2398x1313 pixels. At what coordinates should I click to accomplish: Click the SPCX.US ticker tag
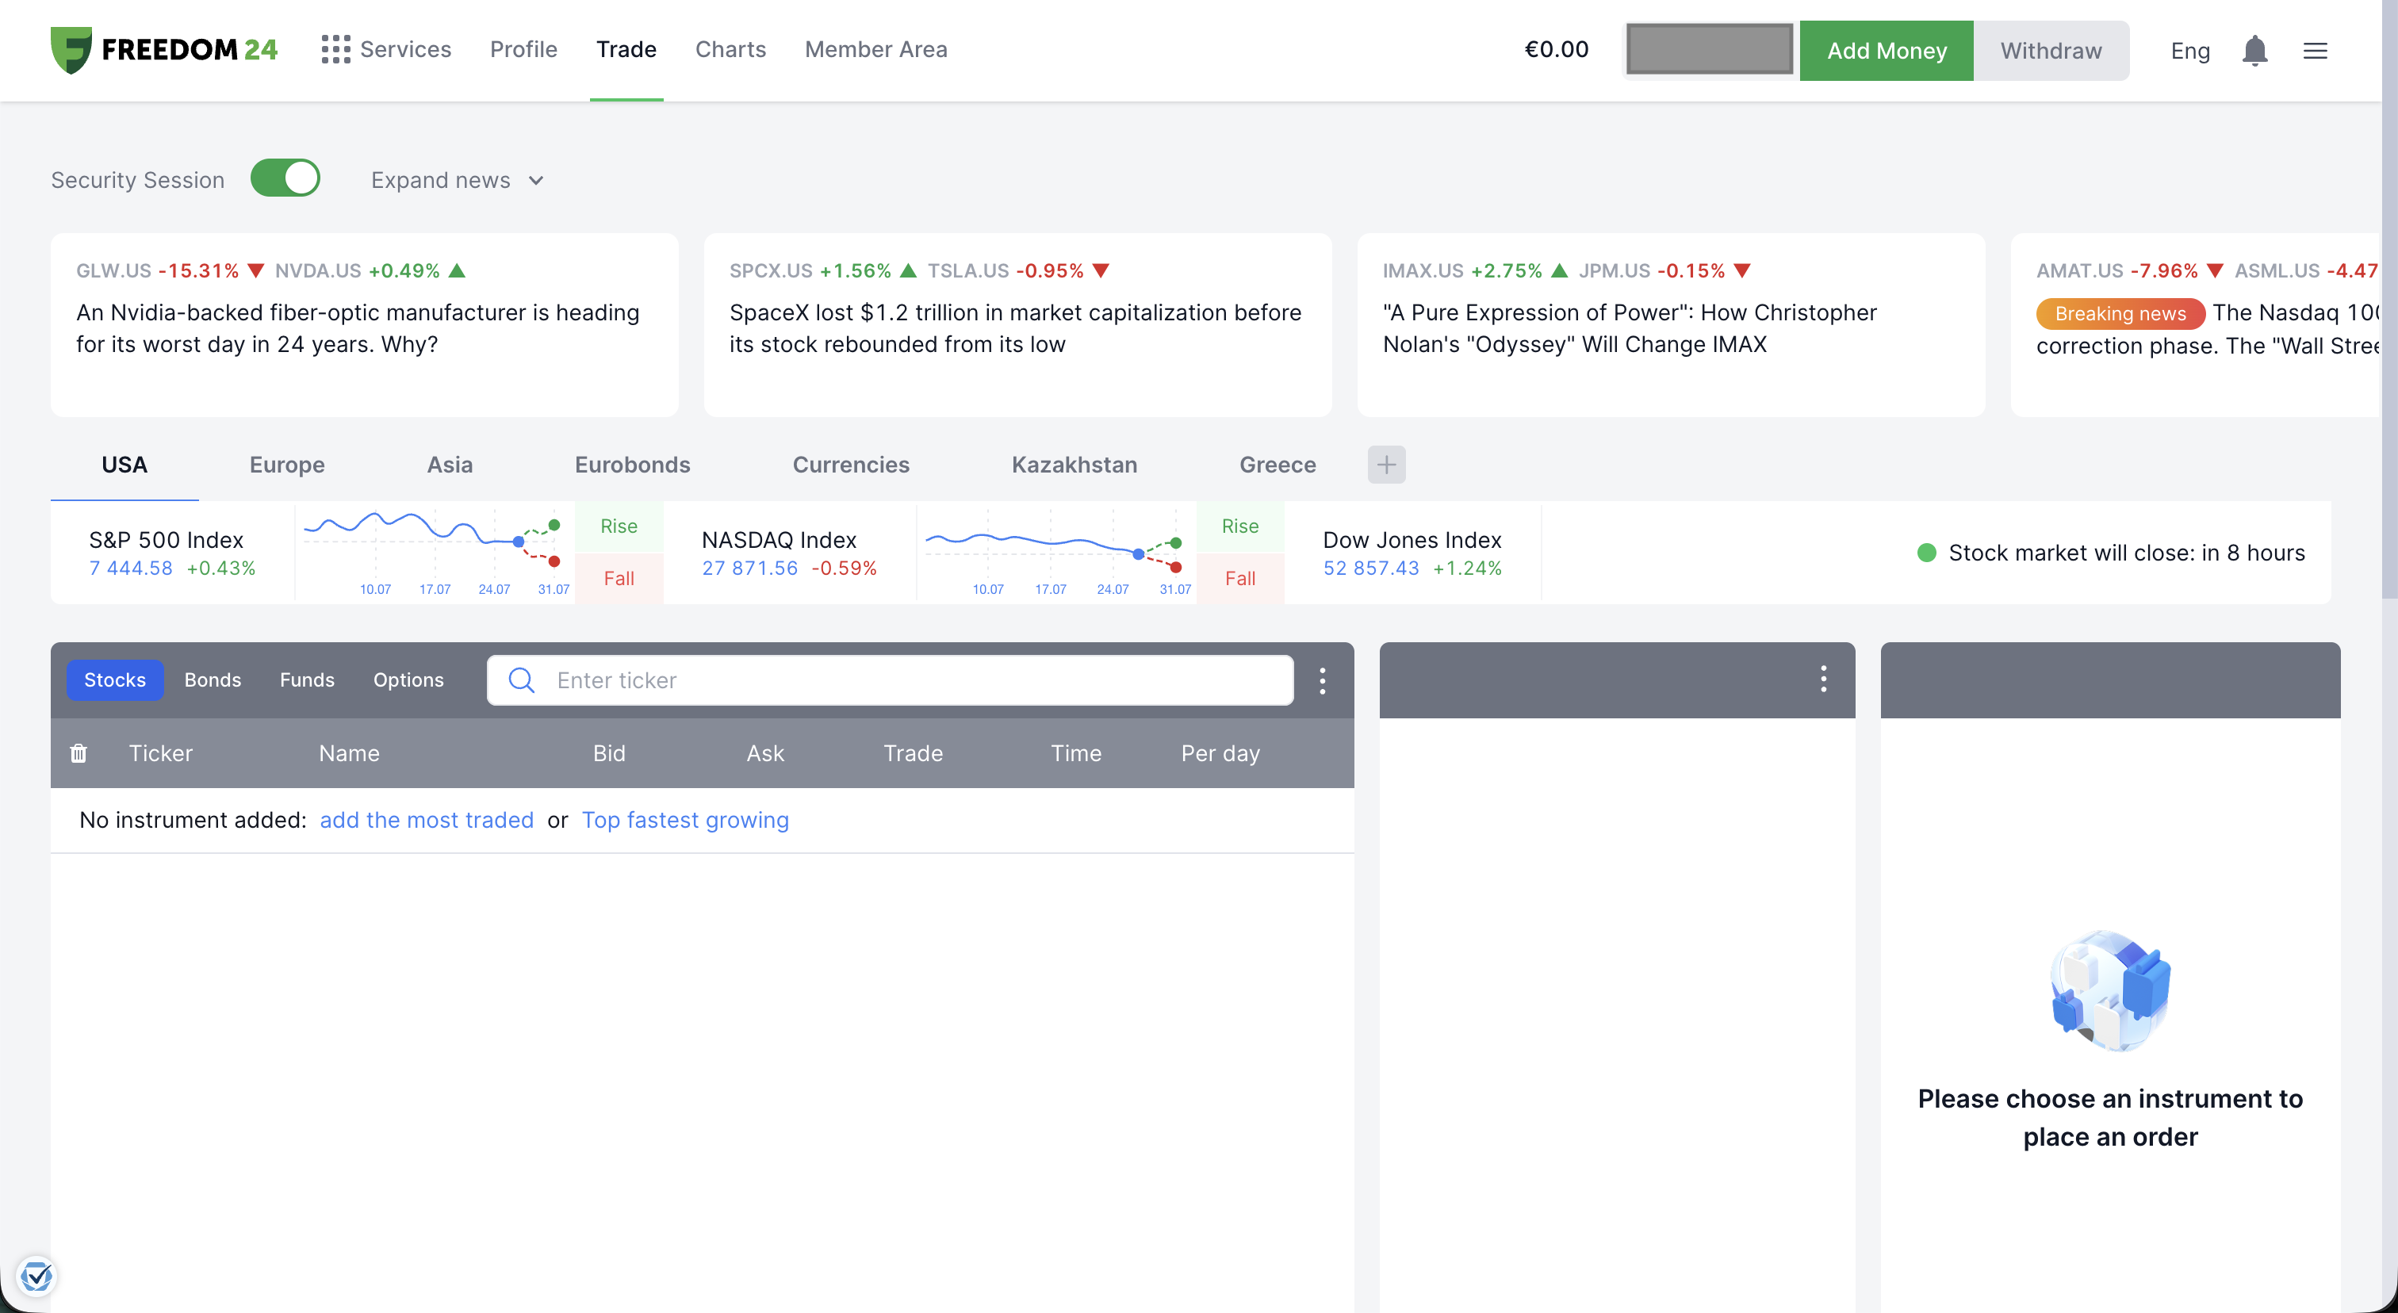point(771,271)
